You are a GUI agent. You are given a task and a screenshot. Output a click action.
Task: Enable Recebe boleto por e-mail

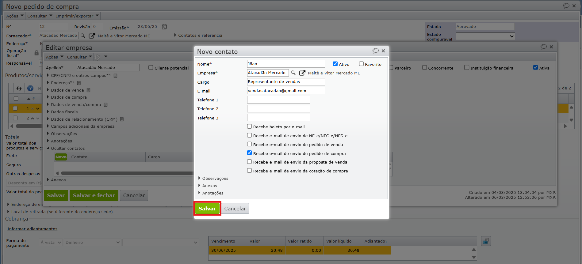tap(250, 126)
